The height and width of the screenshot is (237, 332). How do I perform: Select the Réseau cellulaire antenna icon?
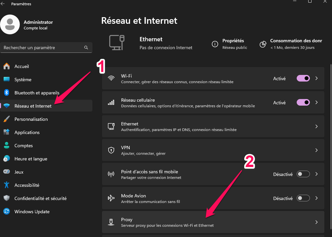(111, 102)
